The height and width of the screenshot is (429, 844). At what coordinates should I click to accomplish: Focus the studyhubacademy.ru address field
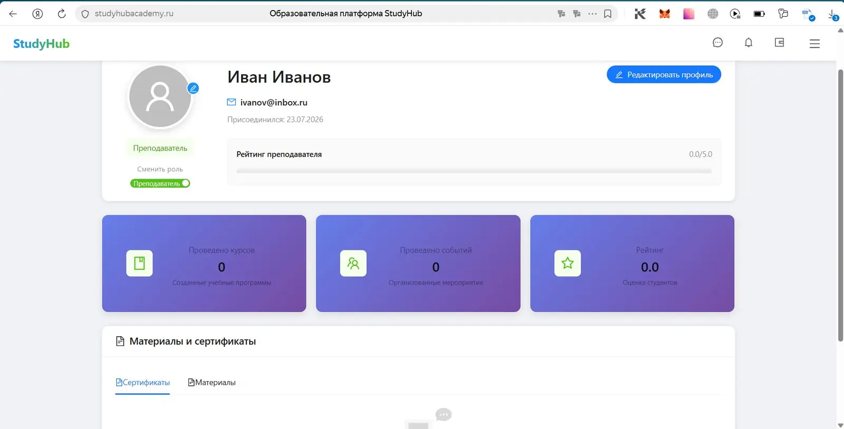point(134,14)
